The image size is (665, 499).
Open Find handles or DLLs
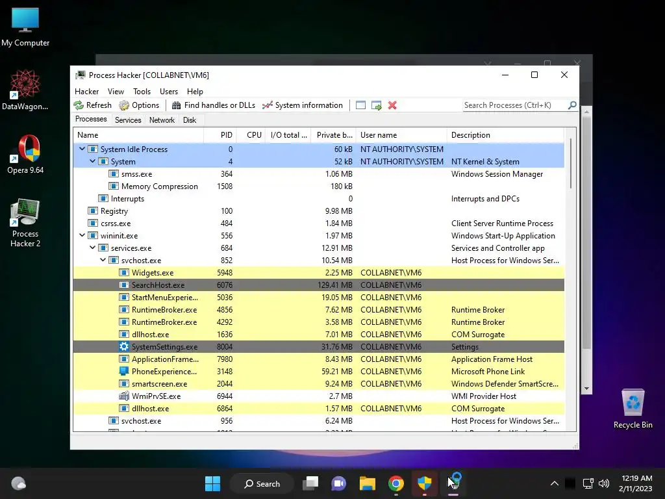213,105
